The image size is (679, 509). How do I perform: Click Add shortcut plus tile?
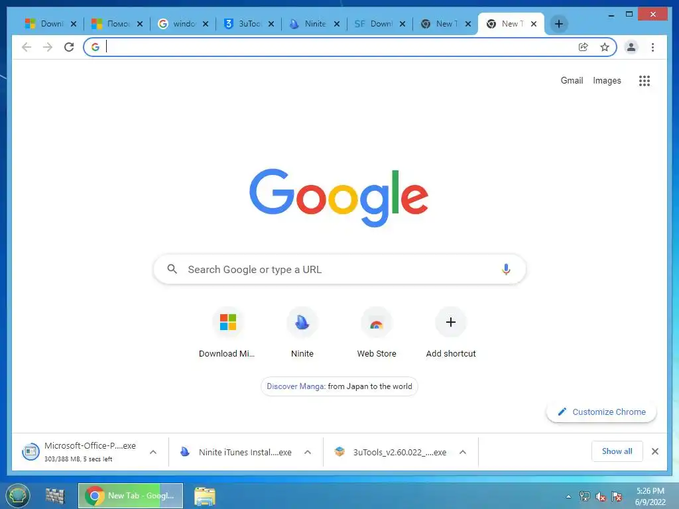click(451, 333)
